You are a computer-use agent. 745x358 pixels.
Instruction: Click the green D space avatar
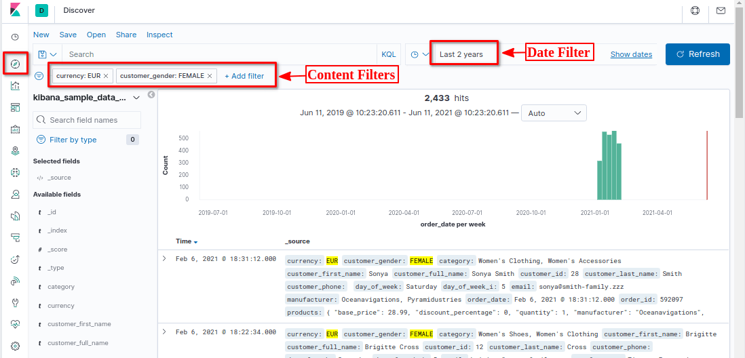pyautogui.click(x=42, y=10)
